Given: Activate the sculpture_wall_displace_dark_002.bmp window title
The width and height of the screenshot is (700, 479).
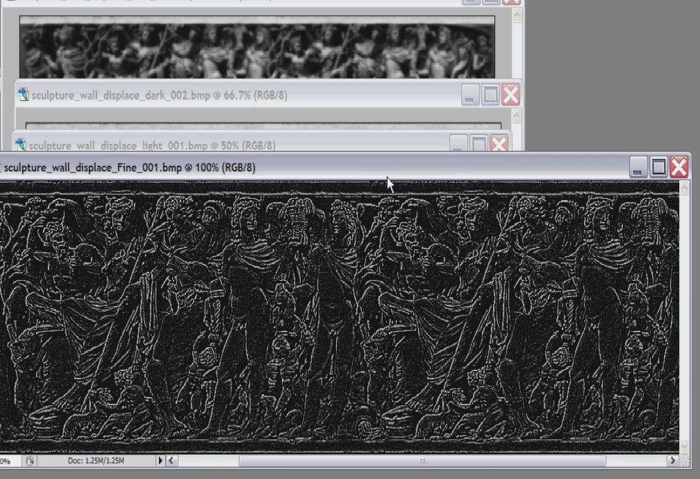Looking at the screenshot, I should click(160, 95).
